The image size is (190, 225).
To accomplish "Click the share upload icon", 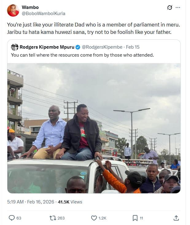I will point(176,218).
